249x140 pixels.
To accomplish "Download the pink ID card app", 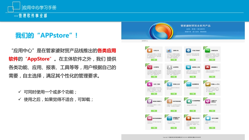I will (154, 128).
